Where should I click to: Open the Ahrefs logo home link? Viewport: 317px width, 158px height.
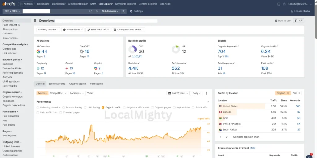(9, 4)
